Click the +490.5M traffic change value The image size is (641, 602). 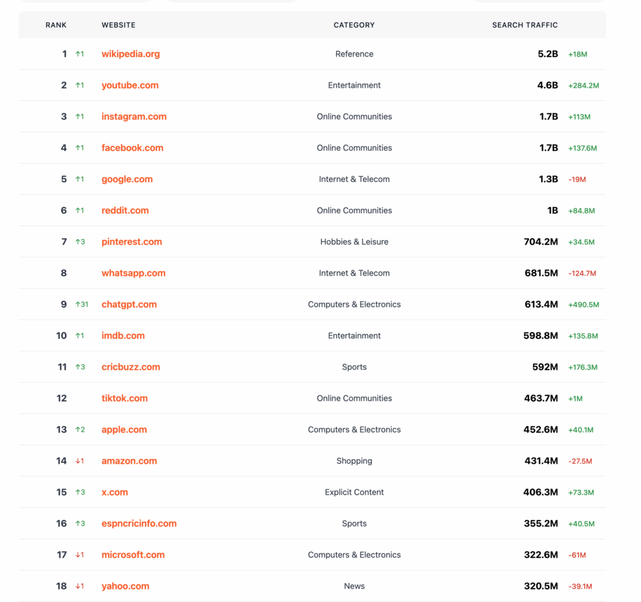pos(583,305)
